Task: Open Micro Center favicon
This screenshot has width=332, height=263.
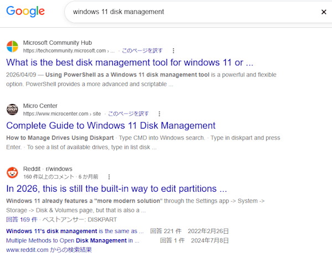Action: coord(12,110)
